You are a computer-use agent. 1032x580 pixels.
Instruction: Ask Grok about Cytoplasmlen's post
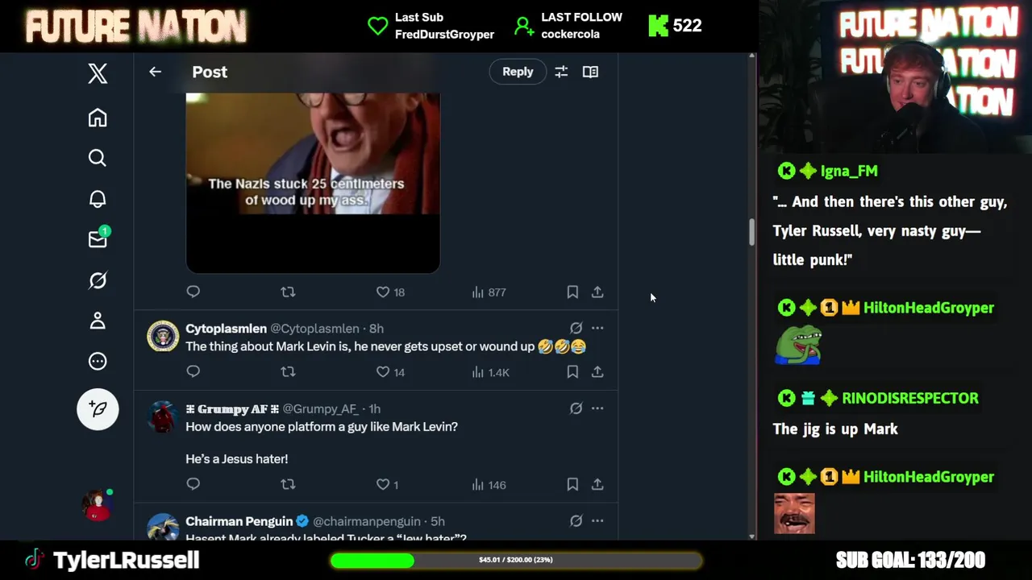pos(576,328)
